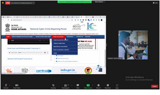
Task: Open the Chat icon in Zoom toolbar
Action: pos(78,85)
